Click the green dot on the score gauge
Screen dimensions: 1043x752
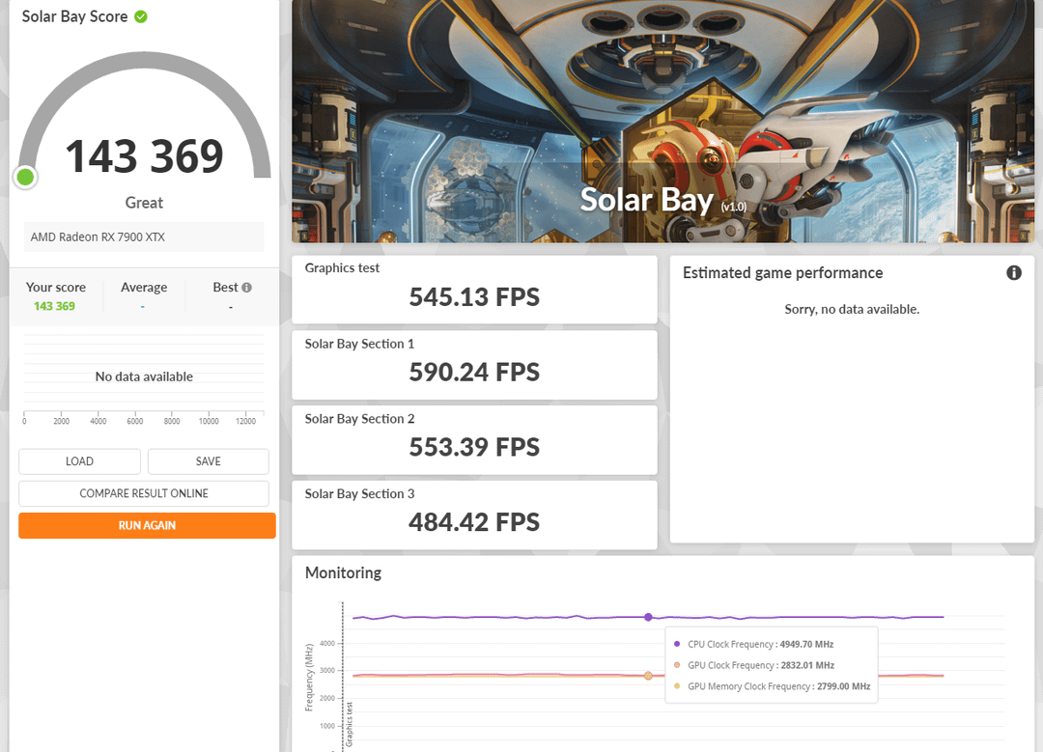click(x=25, y=177)
